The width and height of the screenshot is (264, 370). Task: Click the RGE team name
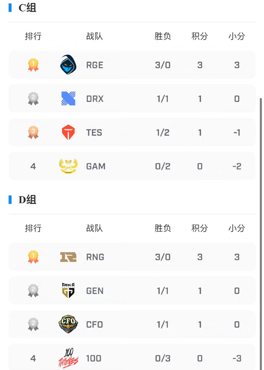pyautogui.click(x=95, y=65)
